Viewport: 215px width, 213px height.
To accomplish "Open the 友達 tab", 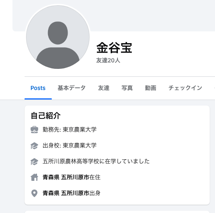I will coord(104,88).
